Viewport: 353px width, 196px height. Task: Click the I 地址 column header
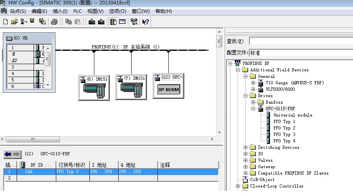click(104, 165)
